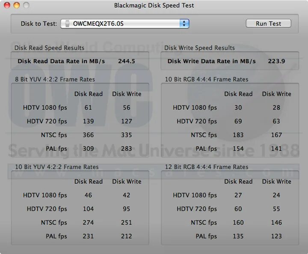Click 12 Bit RGB NTSC read value 160
308x254 pixels.
[238, 223]
